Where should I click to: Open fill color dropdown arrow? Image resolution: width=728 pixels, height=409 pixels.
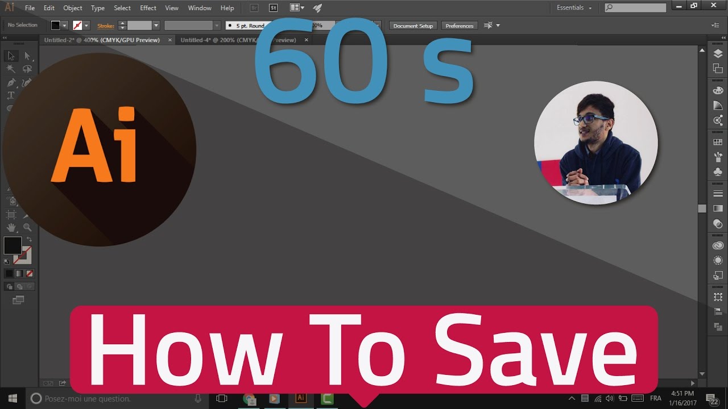pos(64,26)
